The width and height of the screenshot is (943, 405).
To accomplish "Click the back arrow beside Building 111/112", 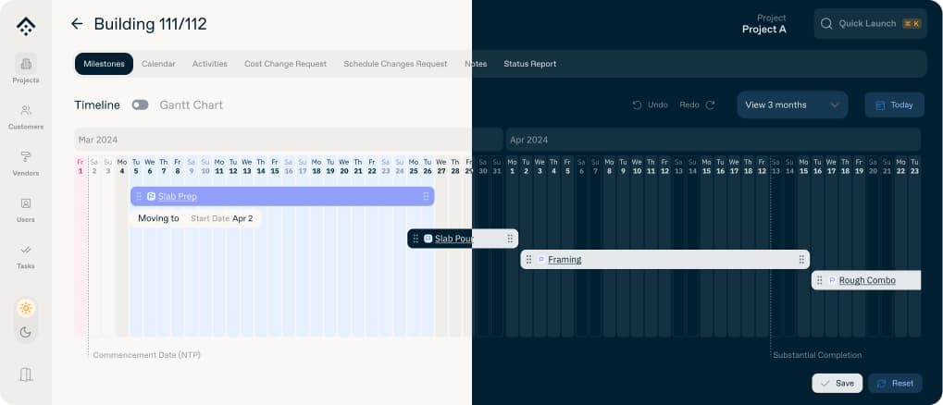I will tap(77, 24).
